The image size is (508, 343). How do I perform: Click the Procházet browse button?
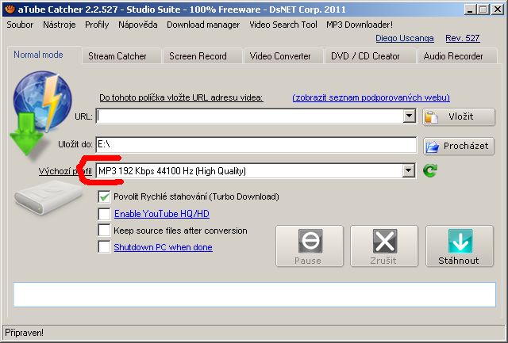[459, 146]
